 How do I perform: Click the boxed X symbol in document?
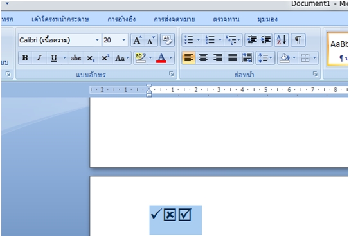click(x=170, y=215)
